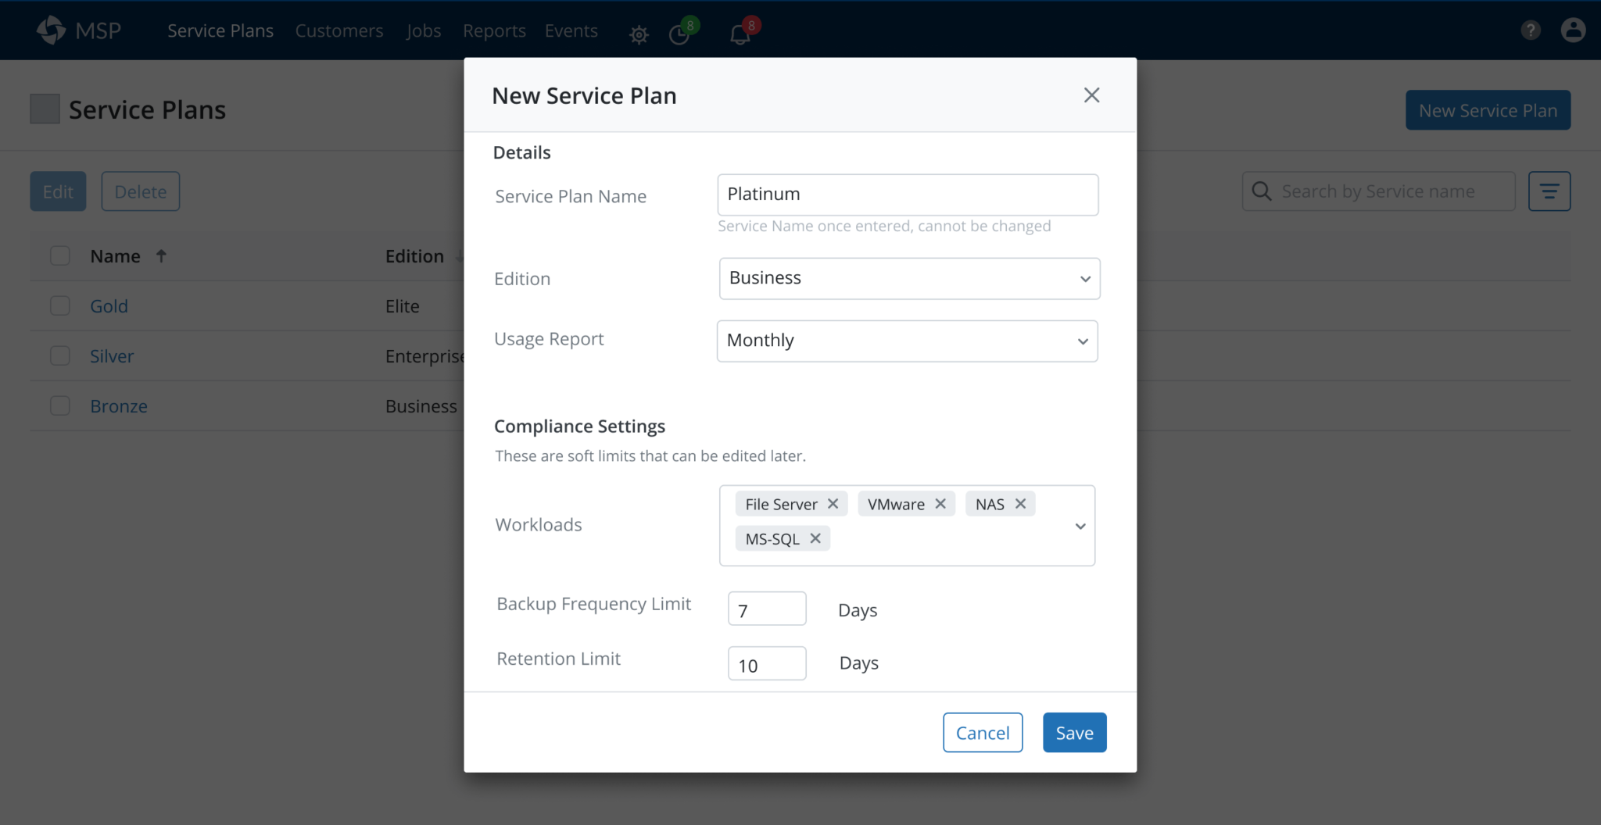
Task: Click the help question mark icon
Action: point(1530,30)
